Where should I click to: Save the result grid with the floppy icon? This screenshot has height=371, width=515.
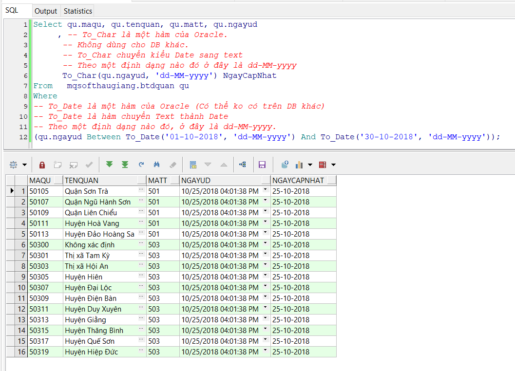(262, 165)
